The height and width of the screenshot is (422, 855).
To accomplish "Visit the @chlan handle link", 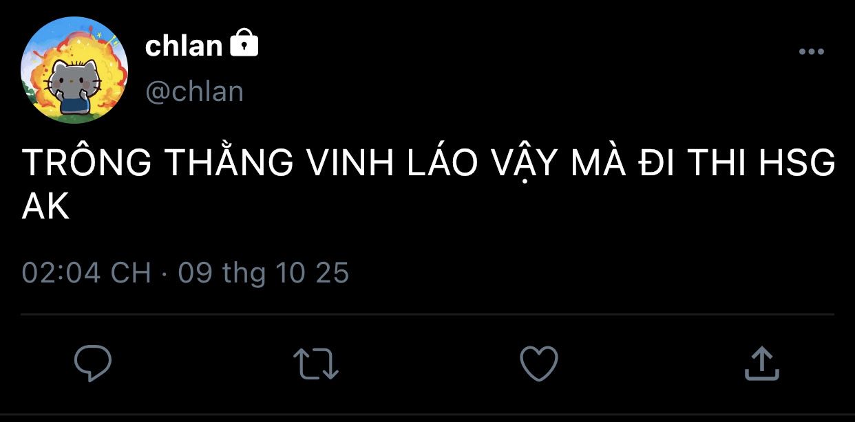I will (x=194, y=91).
